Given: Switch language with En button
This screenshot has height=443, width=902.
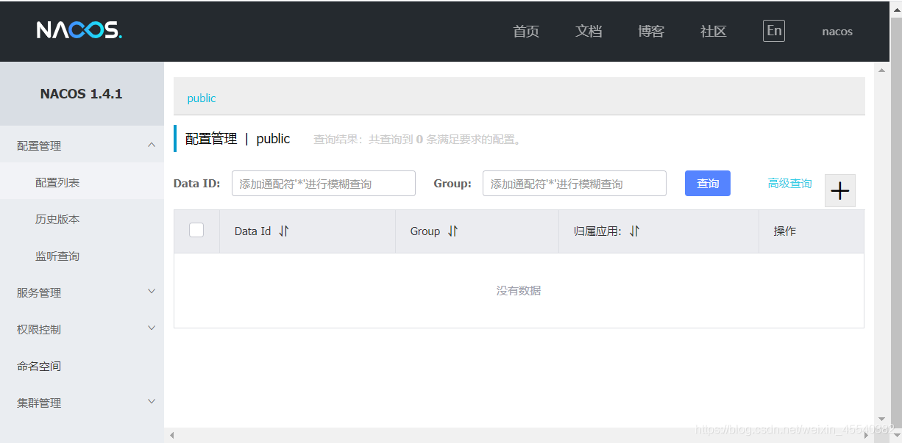Looking at the screenshot, I should [774, 31].
